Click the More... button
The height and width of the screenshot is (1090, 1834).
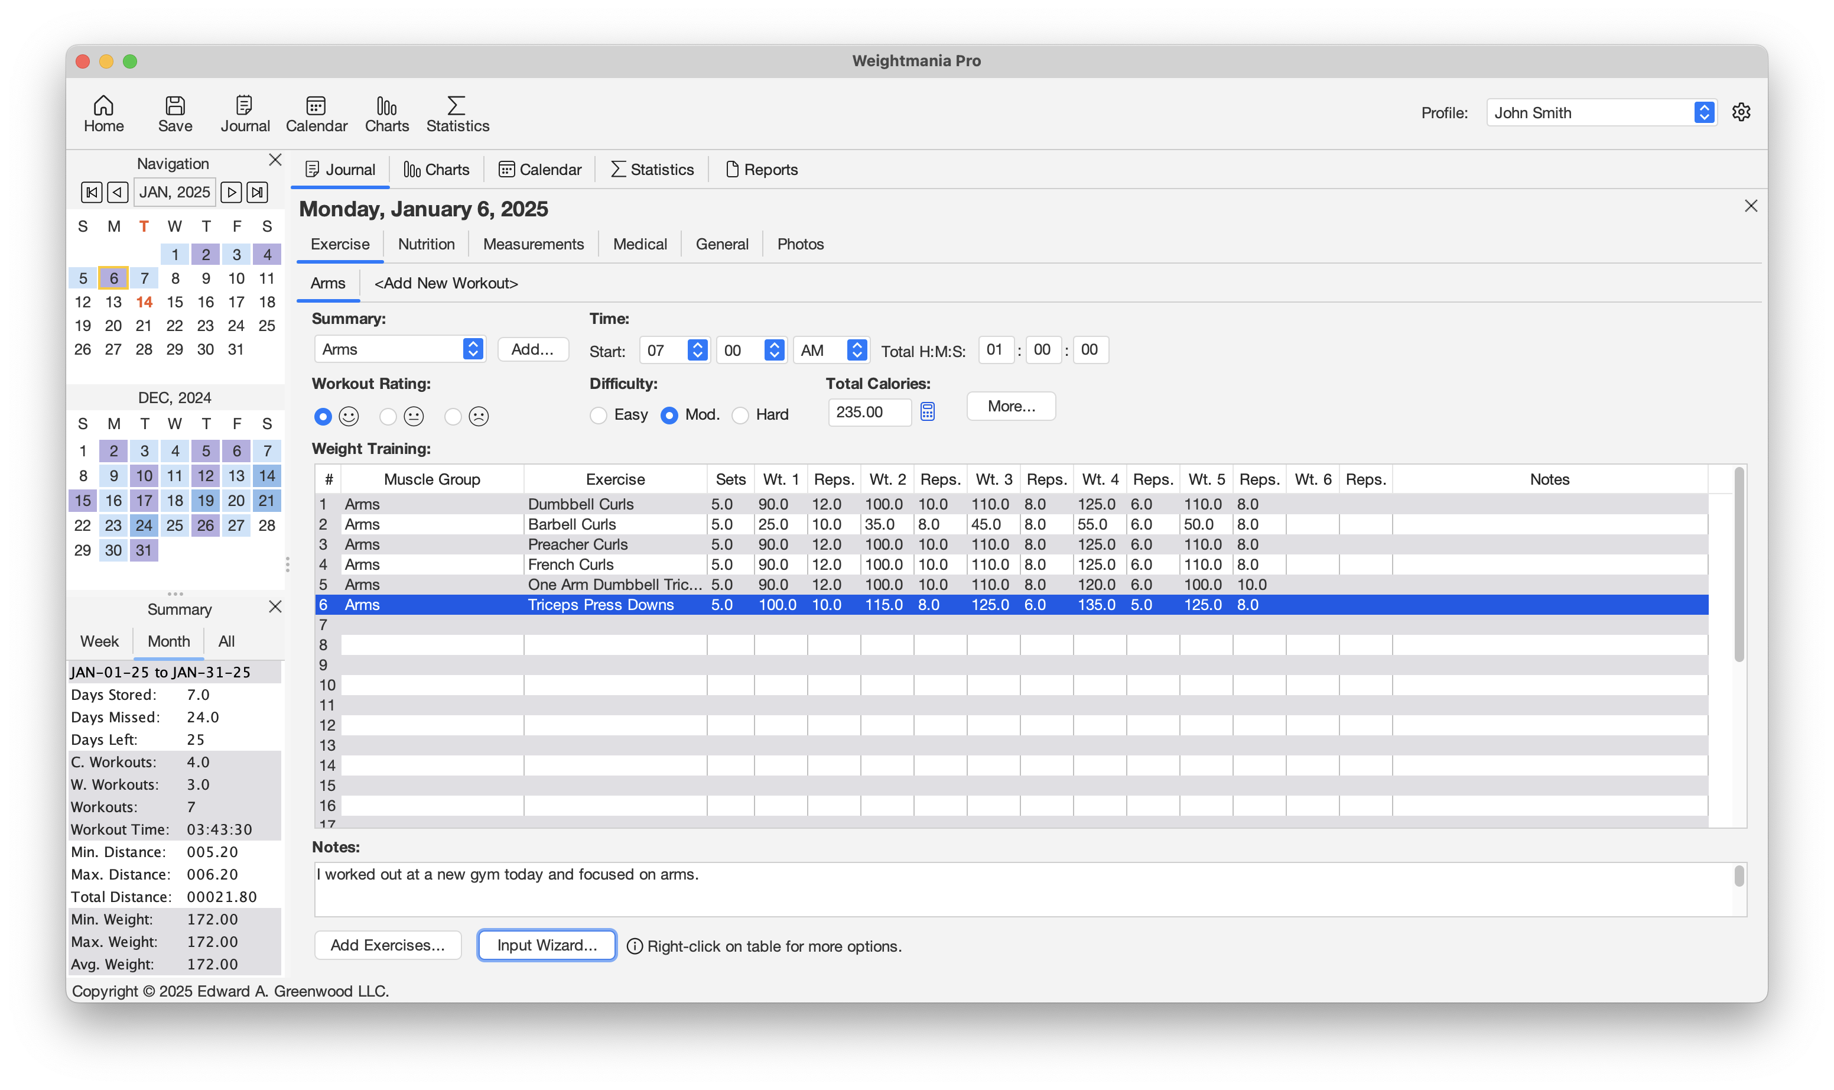coord(1011,407)
